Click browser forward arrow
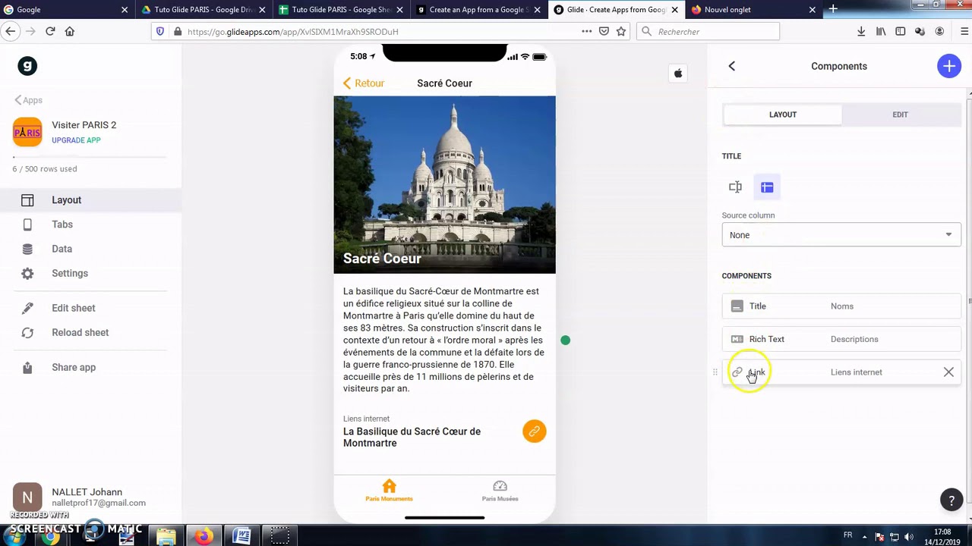Image resolution: width=972 pixels, height=546 pixels. pyautogui.click(x=30, y=31)
